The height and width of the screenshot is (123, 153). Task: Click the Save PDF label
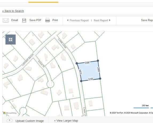(x=36, y=20)
